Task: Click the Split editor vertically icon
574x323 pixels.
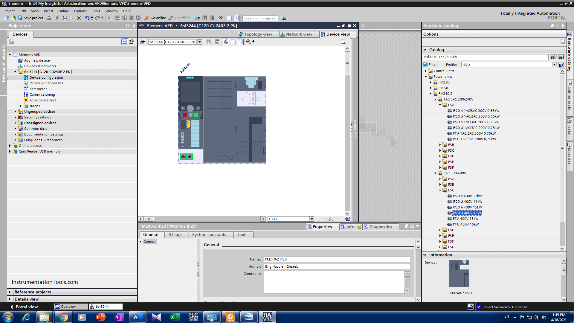Action: coord(236,18)
